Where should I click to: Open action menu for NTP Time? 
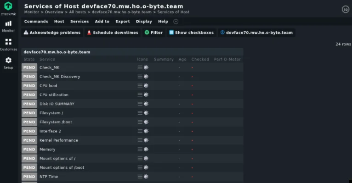pyautogui.click(x=140, y=177)
